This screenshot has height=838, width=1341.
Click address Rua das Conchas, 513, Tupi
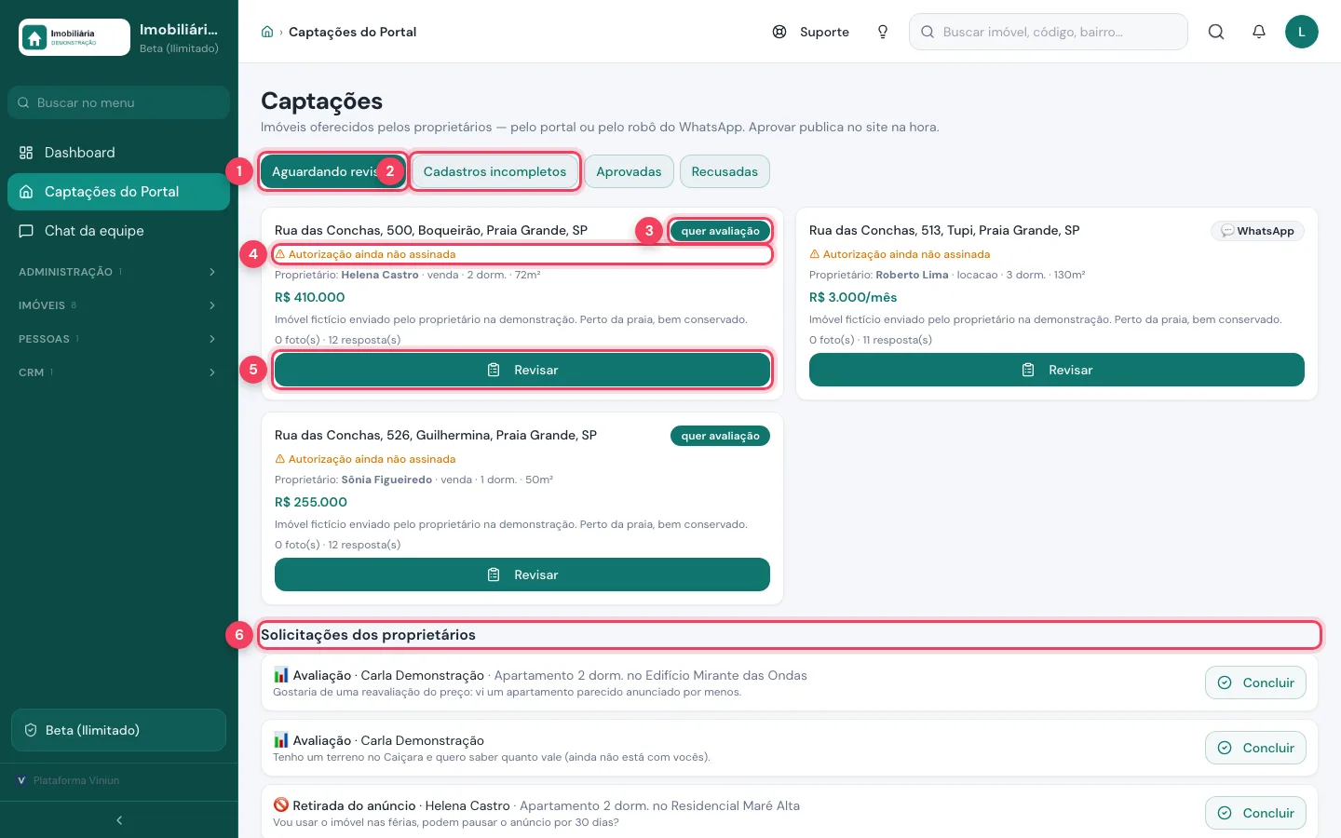click(944, 230)
